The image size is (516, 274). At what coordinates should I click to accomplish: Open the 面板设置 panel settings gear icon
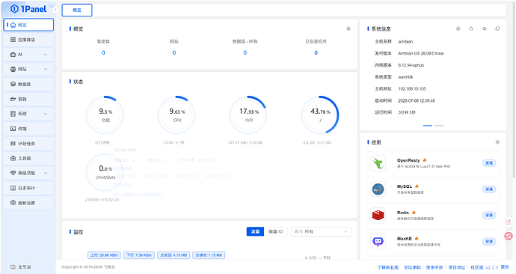tap(13, 203)
